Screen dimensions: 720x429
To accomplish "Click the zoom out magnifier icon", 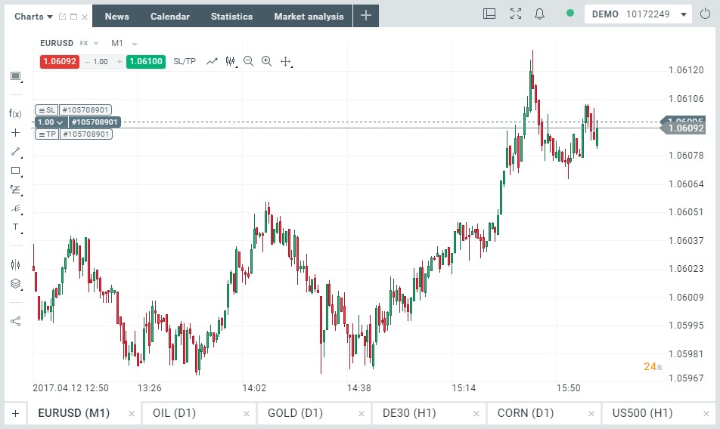I will point(248,61).
